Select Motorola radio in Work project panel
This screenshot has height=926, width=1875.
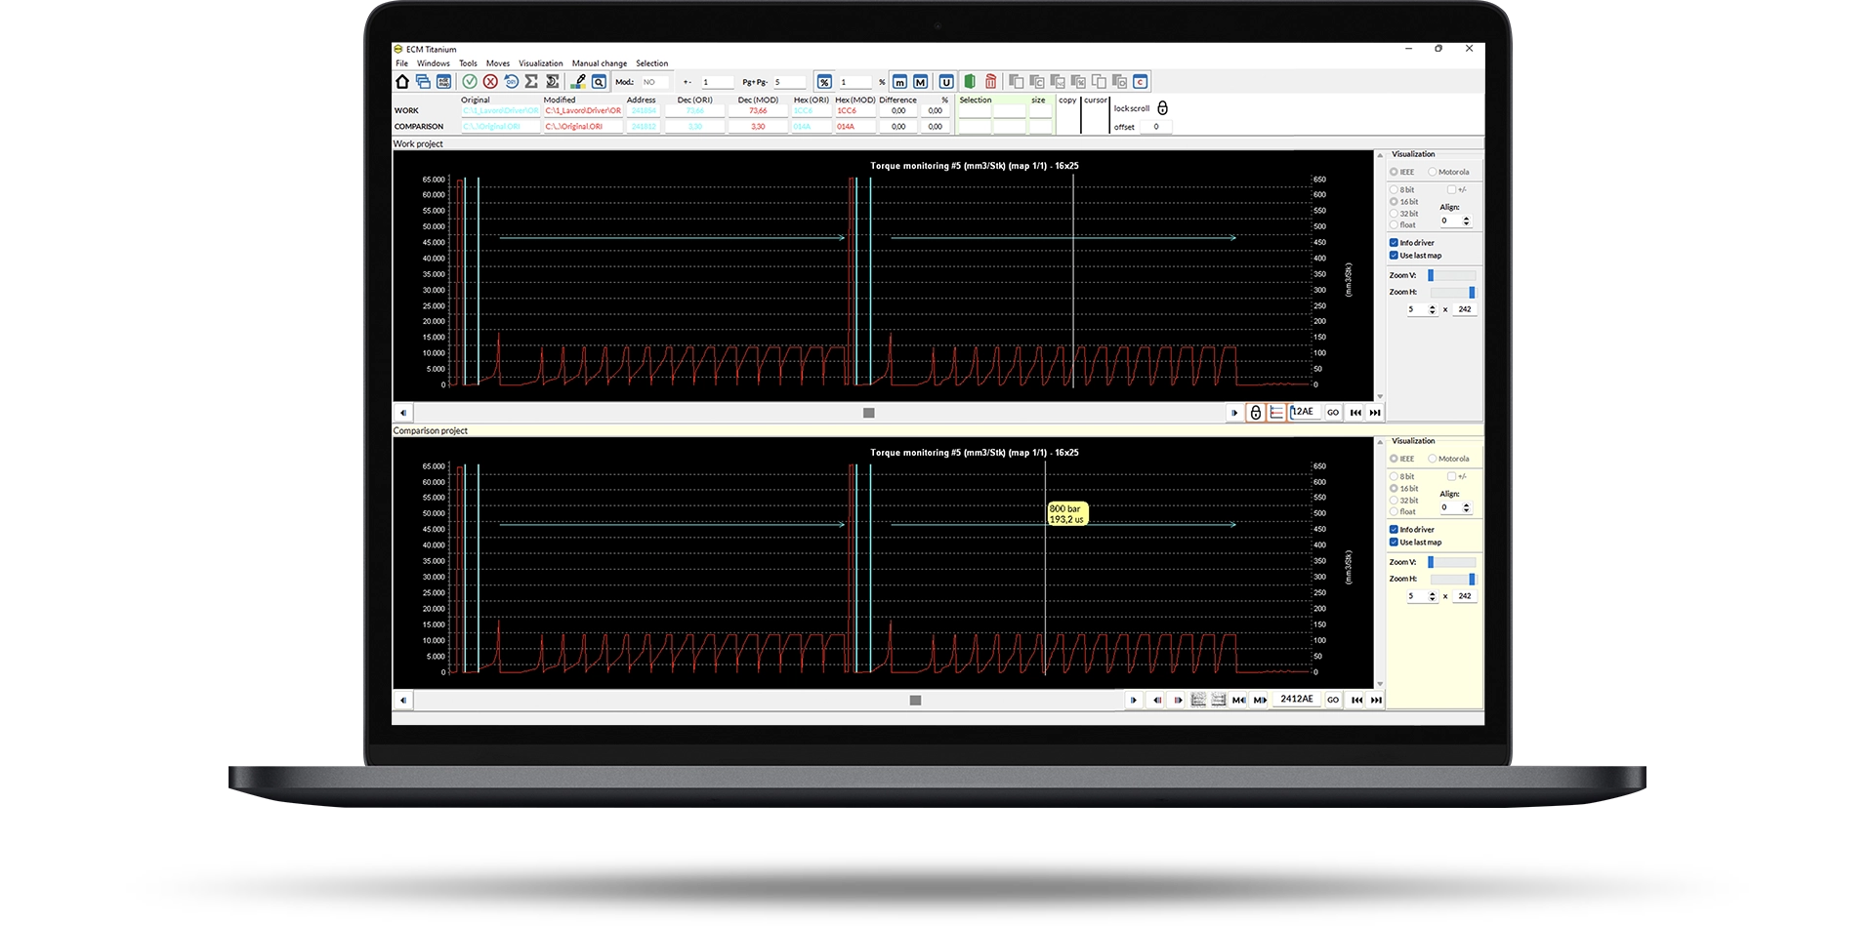(1448, 172)
